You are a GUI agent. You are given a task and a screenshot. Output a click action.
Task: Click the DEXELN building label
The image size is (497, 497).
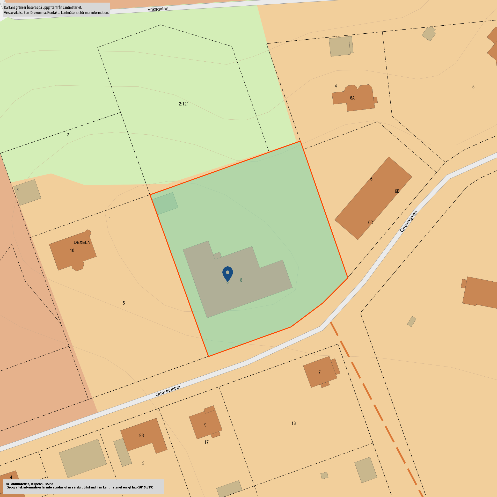tap(82, 242)
